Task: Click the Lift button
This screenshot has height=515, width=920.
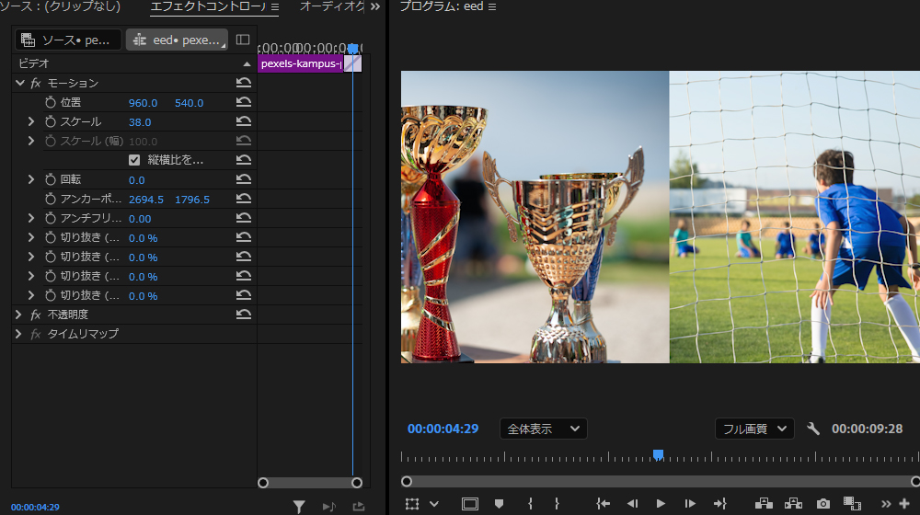Action: (764, 504)
